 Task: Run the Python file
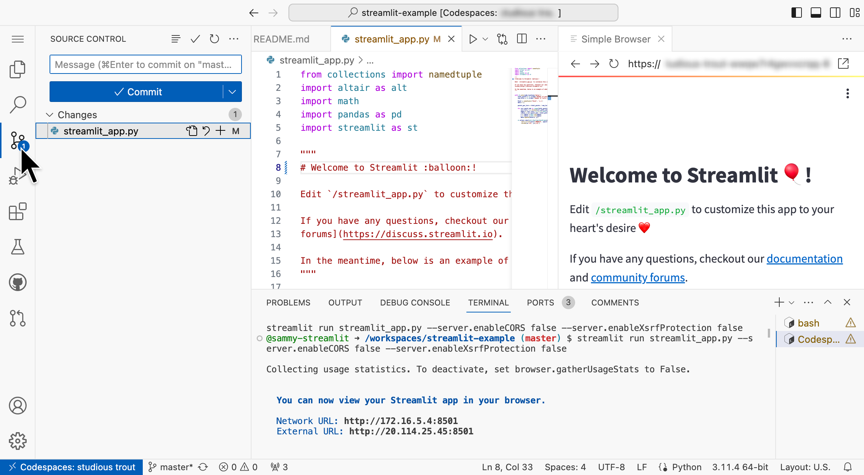(x=473, y=39)
